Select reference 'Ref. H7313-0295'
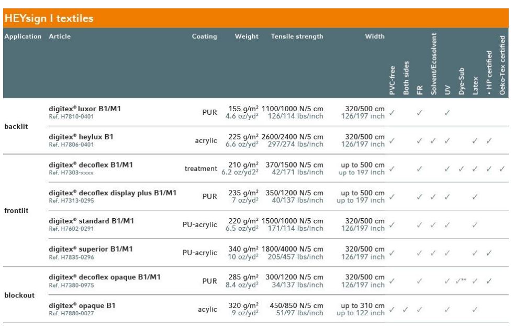Image resolution: width=515 pixels, height=332 pixels. 71,200
